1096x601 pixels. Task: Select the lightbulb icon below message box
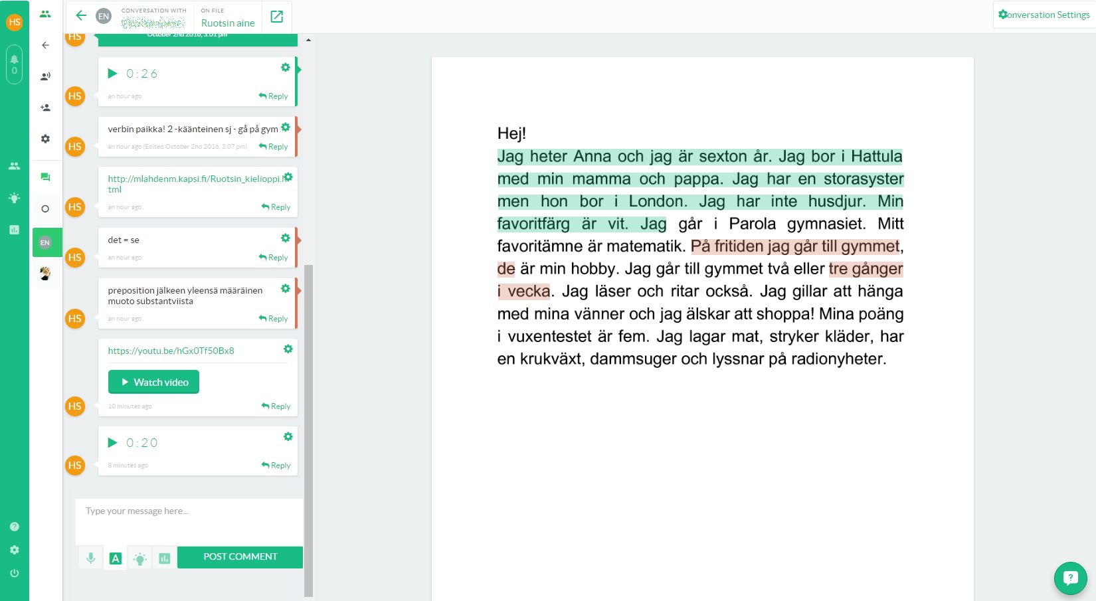[139, 558]
